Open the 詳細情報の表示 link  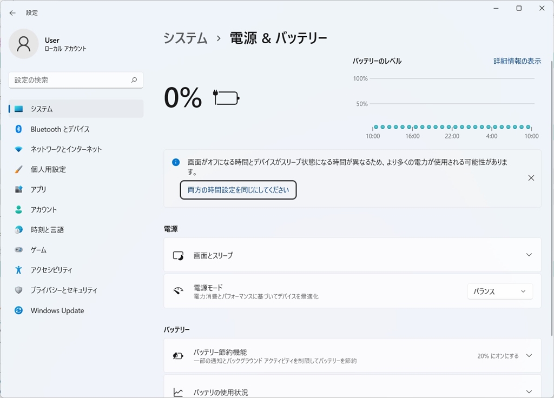pyautogui.click(x=517, y=61)
